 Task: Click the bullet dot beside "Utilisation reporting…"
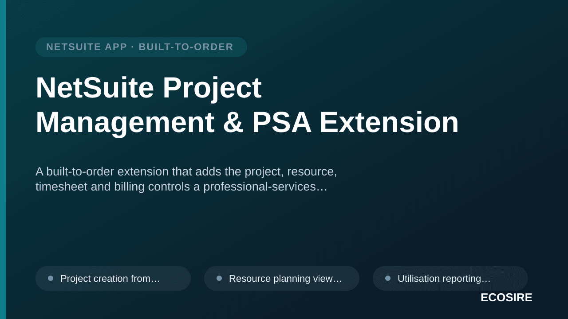(x=388, y=278)
